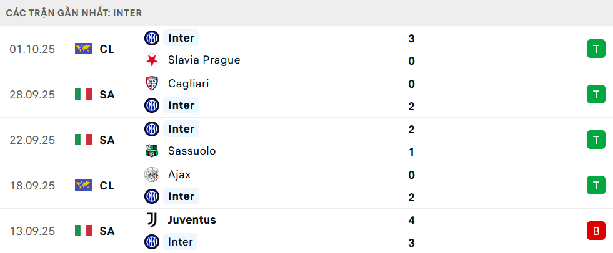Open the Ajax team link
The width and height of the screenshot is (613, 253).
pyautogui.click(x=179, y=174)
